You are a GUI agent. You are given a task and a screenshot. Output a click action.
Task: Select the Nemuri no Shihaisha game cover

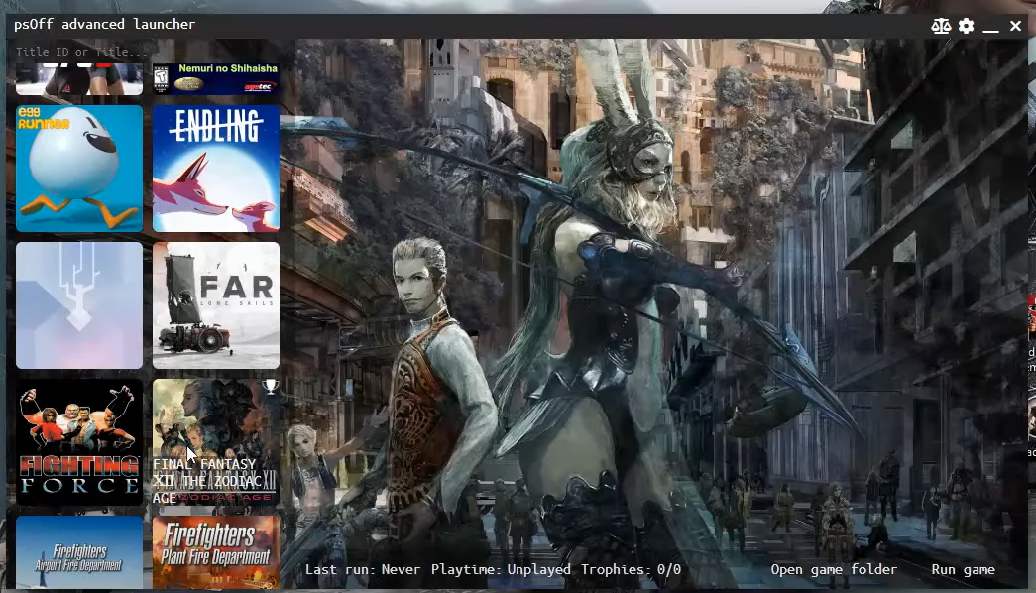216,78
